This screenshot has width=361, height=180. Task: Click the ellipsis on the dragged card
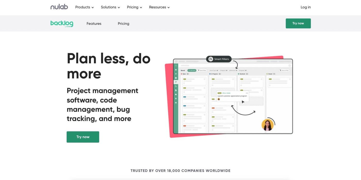(247, 93)
